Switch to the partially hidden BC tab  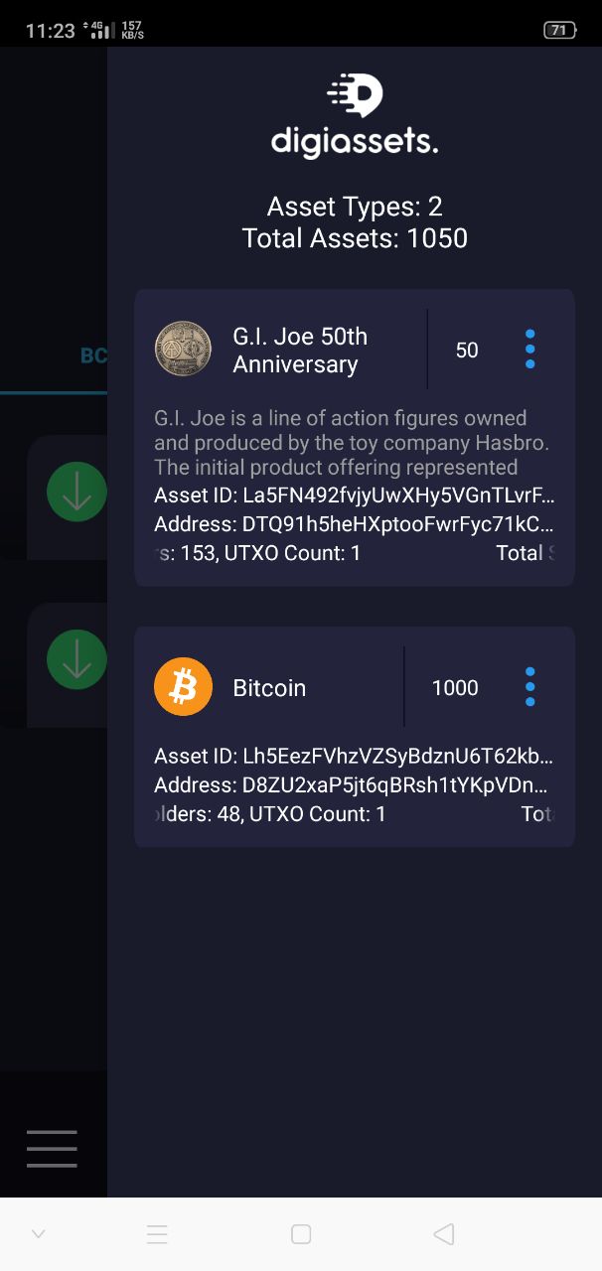(x=93, y=355)
